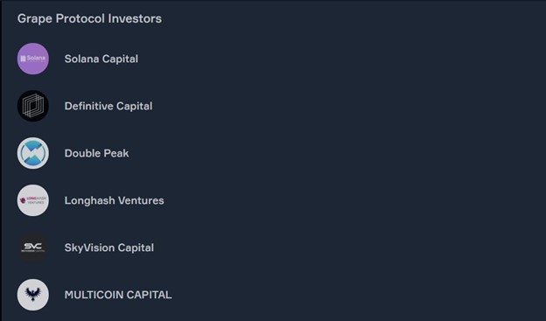
Task: Click the Double Peak investor name
Action: coord(96,153)
